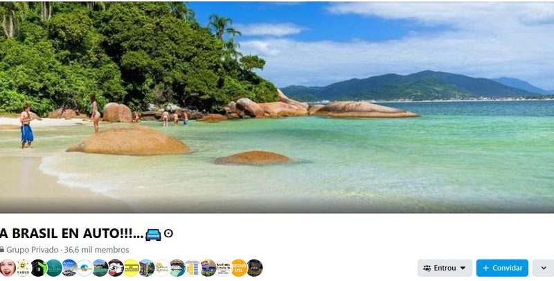Click the plus icon on Convidar

(x=486, y=269)
